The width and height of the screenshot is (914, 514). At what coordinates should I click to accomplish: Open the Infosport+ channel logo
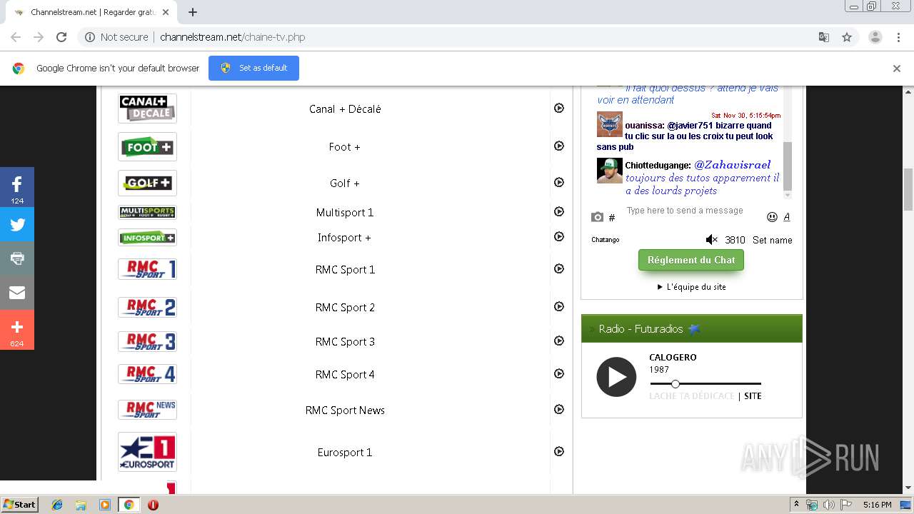[x=147, y=237]
